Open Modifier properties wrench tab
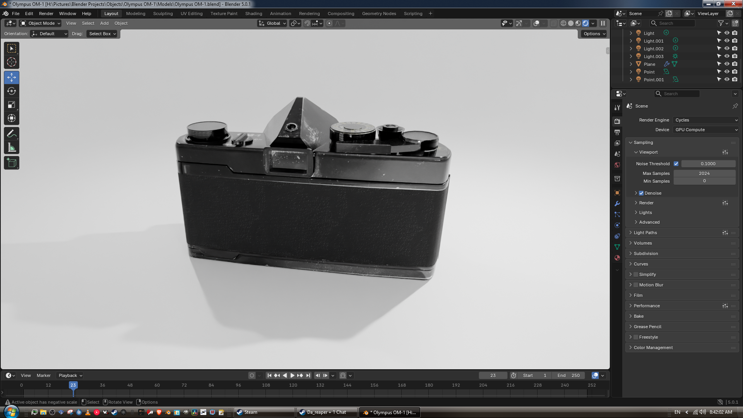 point(617,204)
